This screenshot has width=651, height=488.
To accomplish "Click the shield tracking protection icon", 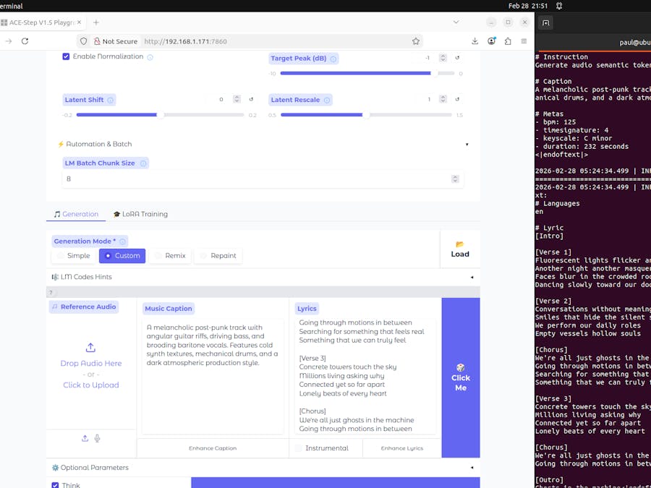I will 83,41.
